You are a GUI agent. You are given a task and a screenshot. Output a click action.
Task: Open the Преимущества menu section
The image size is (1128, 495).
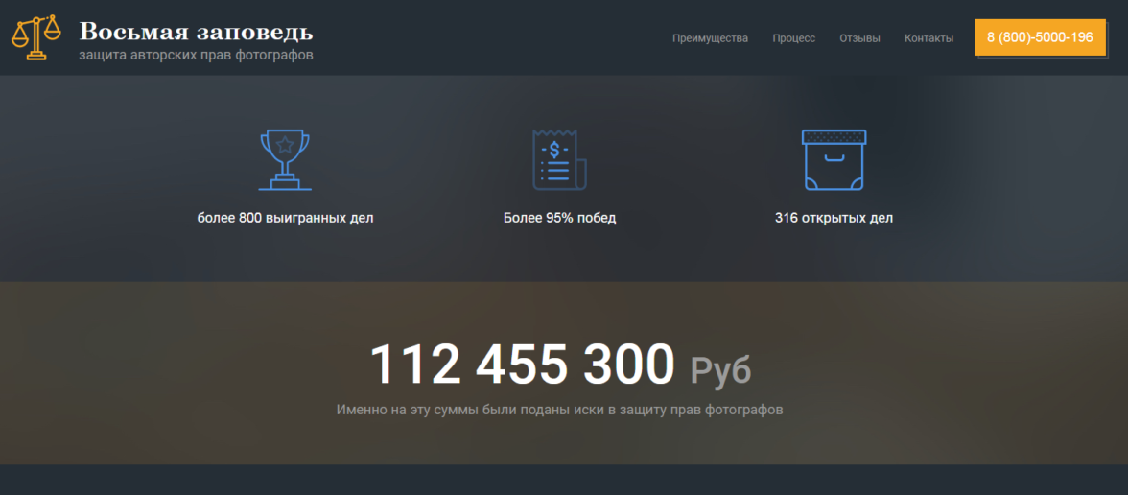pos(710,38)
